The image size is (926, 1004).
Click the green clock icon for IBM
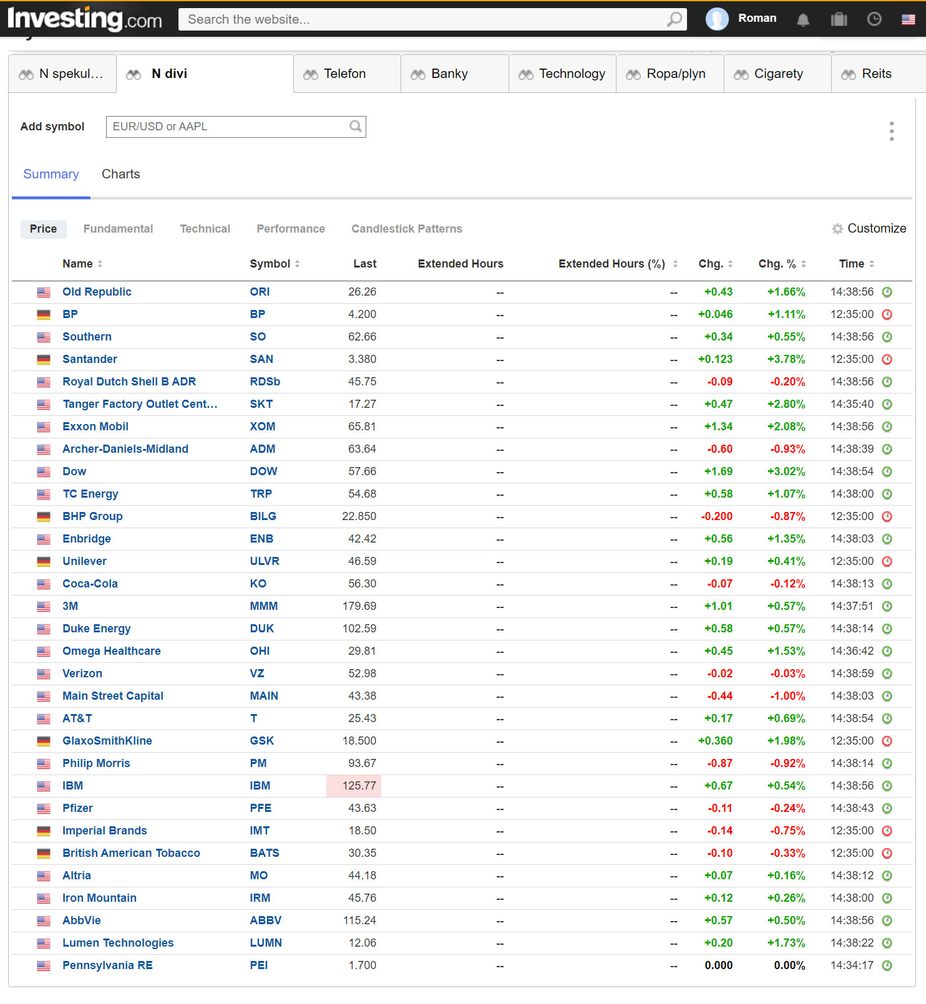[887, 786]
